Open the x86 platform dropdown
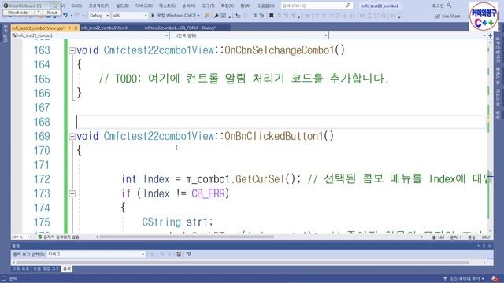The image size is (504, 283). [130, 16]
